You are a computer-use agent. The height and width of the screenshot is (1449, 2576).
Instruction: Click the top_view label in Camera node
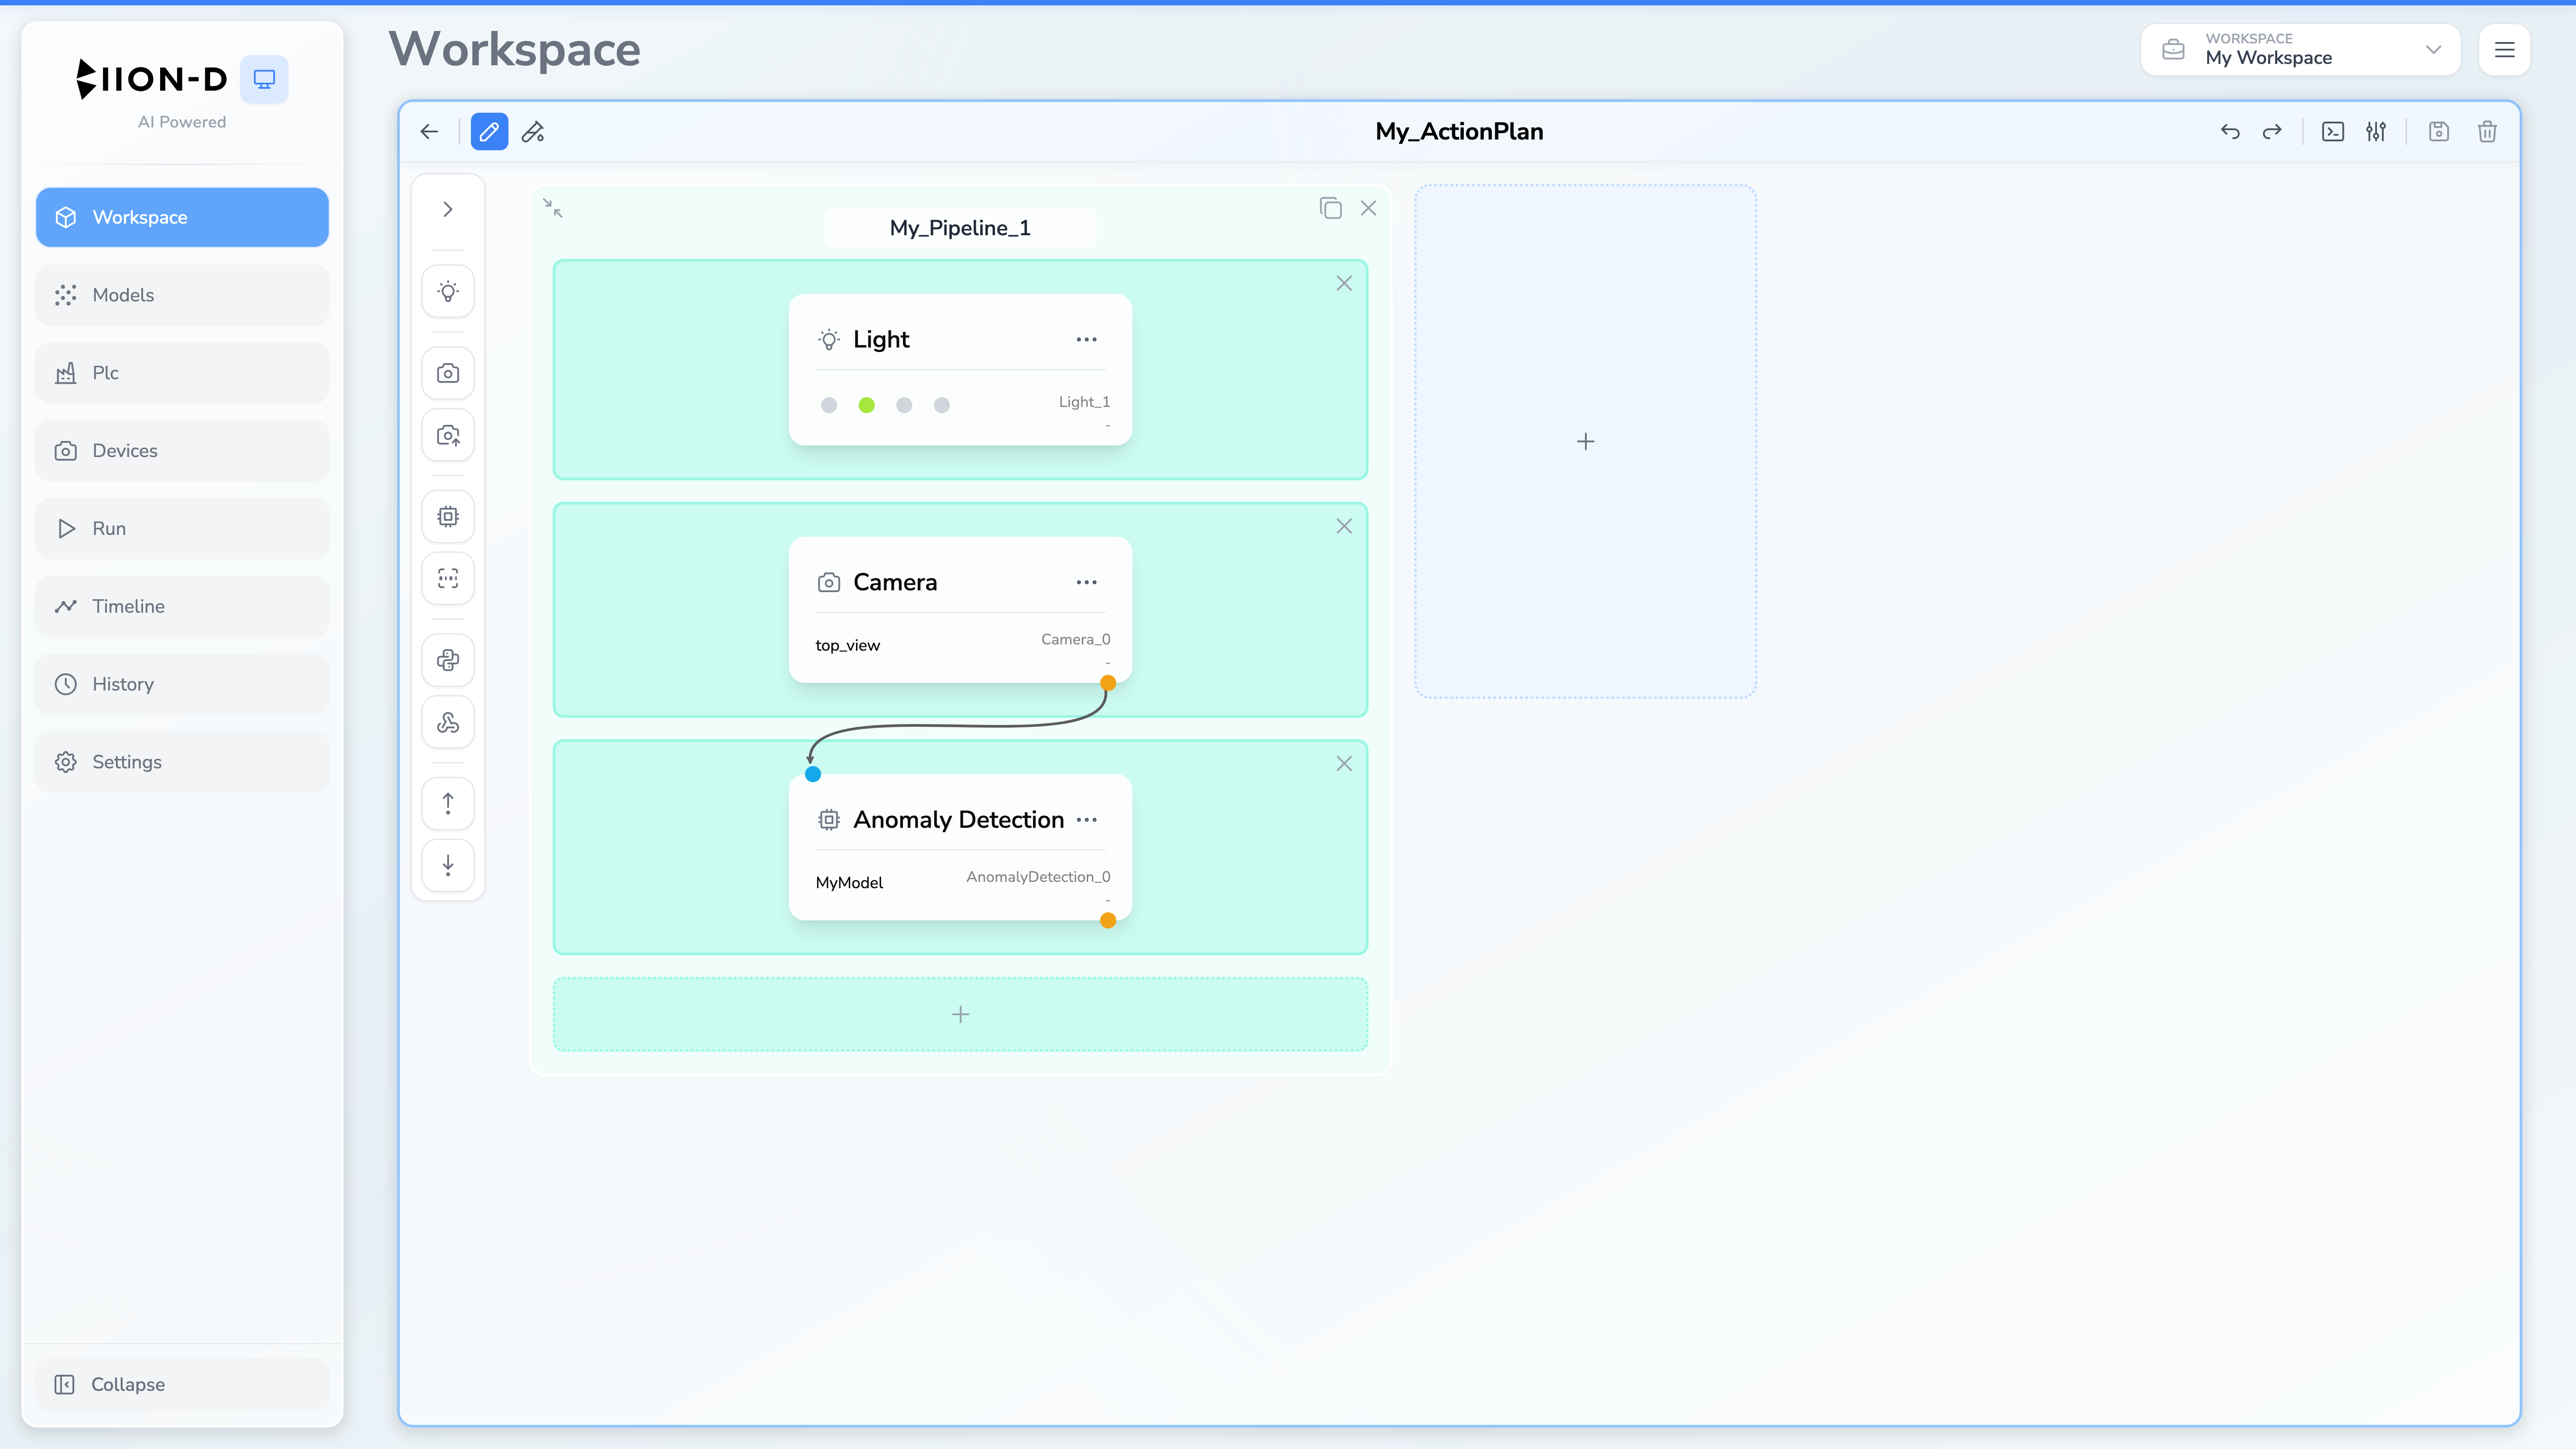(x=847, y=645)
